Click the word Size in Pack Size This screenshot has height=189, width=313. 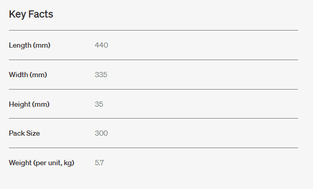(x=33, y=133)
